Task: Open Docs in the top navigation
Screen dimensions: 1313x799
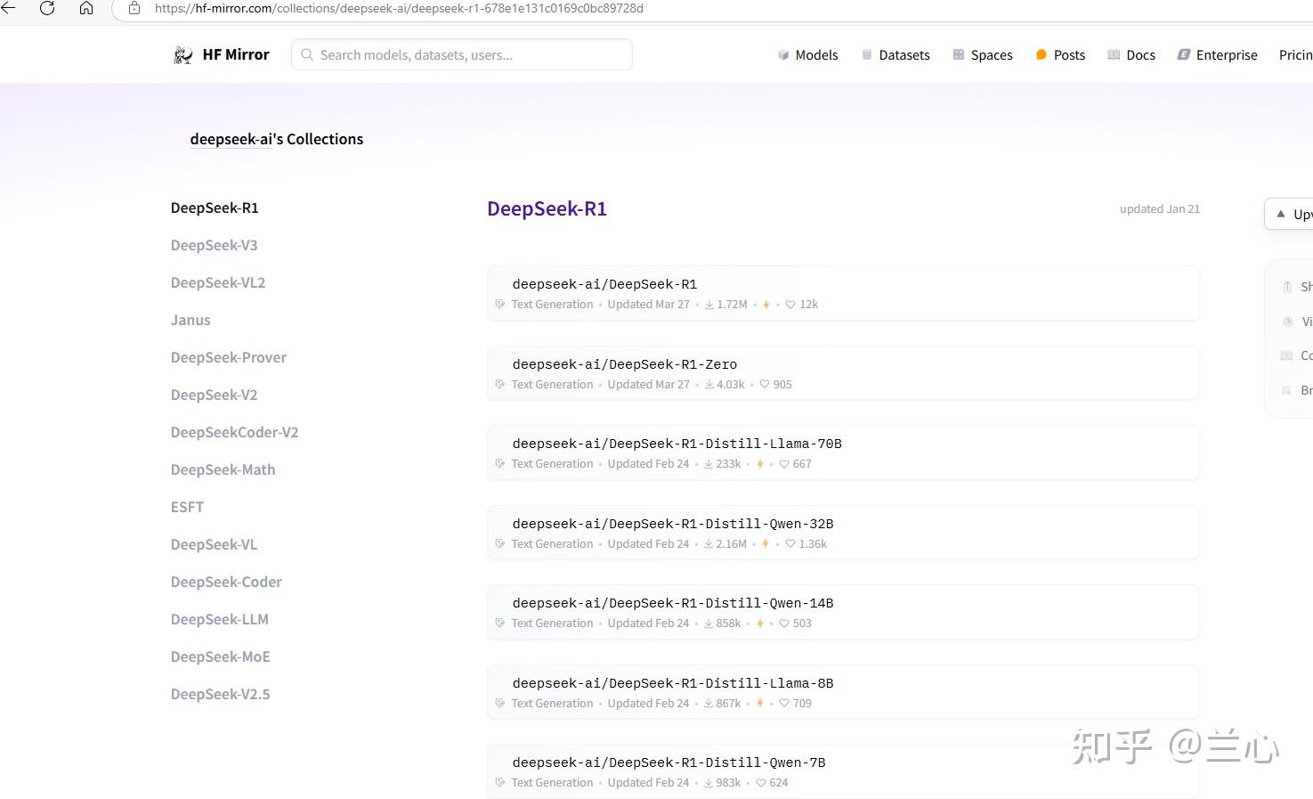Action: pos(1140,55)
